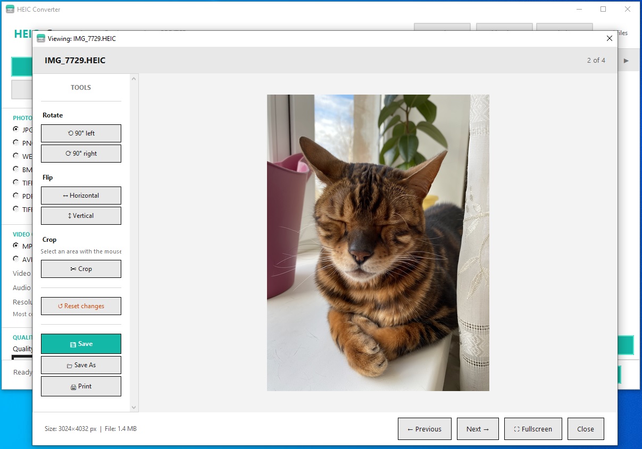Click the scissors Crop button
The width and height of the screenshot is (642, 449).
81,269
